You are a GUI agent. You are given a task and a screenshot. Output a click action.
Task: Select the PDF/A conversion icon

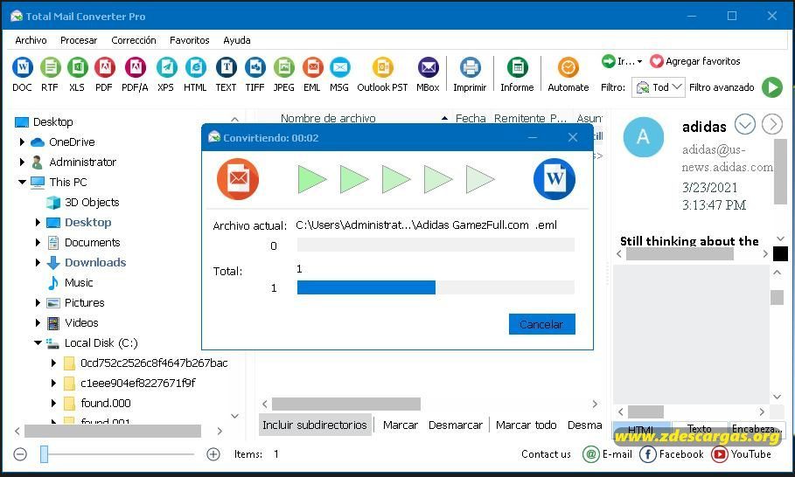coord(135,67)
